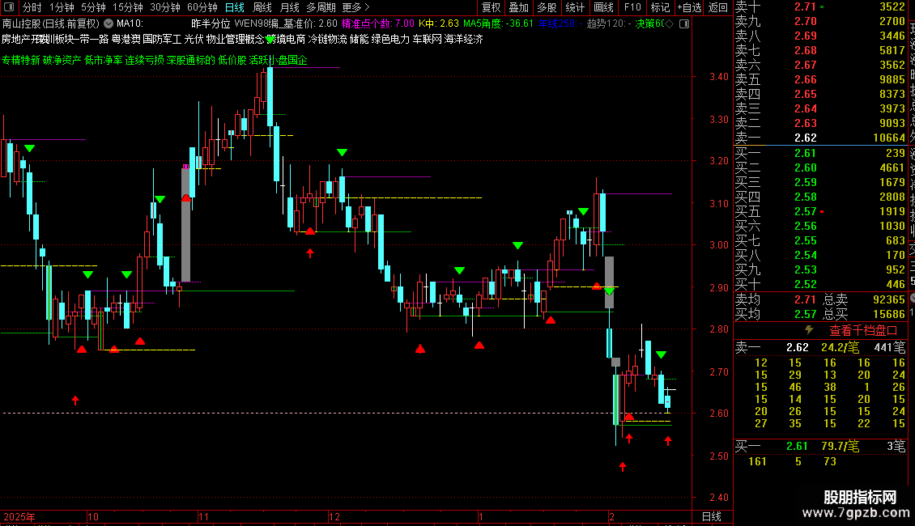This screenshot has height=526, width=915.
Task: Select the 周线 weekly chart tab
Action: tap(262, 7)
